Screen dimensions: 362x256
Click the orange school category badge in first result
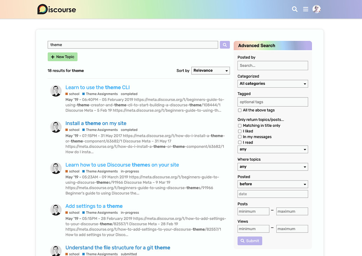pos(72,94)
